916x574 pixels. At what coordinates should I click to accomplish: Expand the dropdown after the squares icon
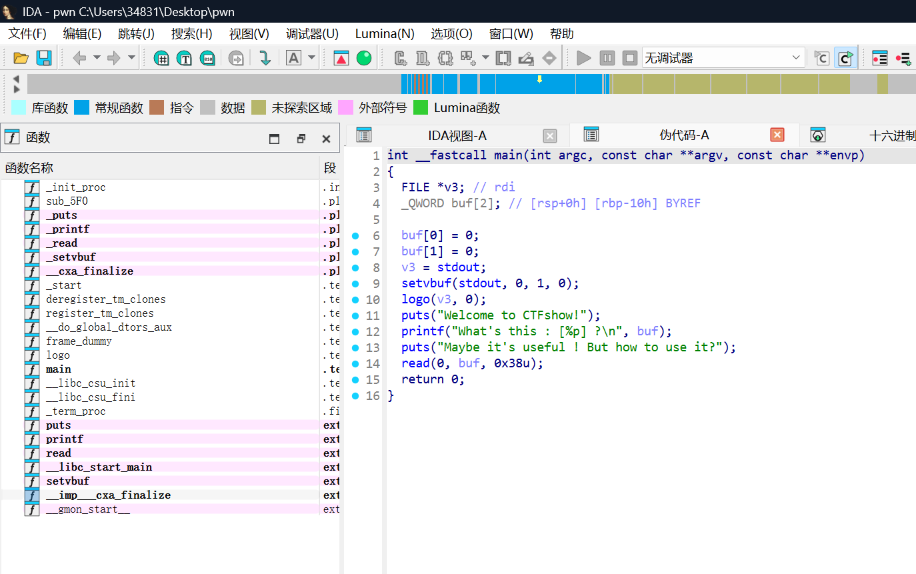pyautogui.click(x=485, y=58)
